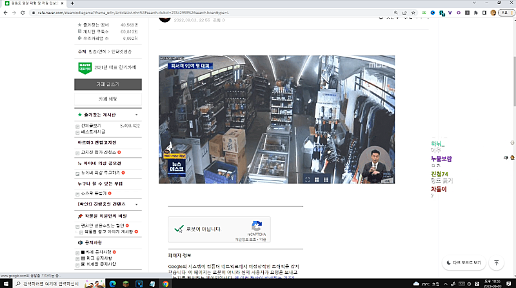The width and height of the screenshot is (516, 288).
Task: Open the Windows Start menu
Action: 5,283
